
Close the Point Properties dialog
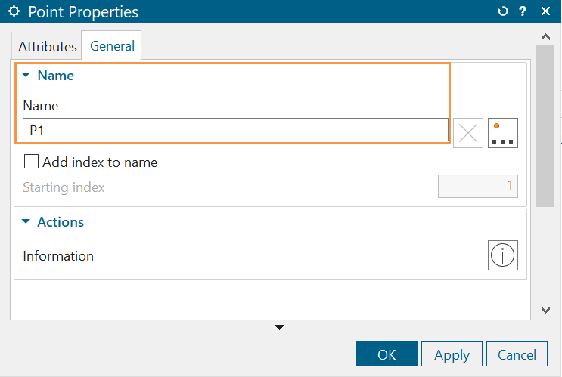pyautogui.click(x=545, y=12)
